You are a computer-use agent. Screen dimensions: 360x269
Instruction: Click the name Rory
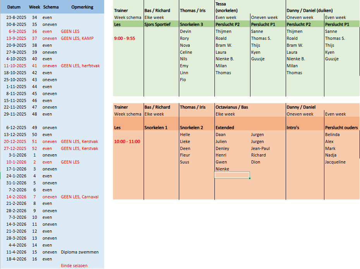[x=184, y=38]
